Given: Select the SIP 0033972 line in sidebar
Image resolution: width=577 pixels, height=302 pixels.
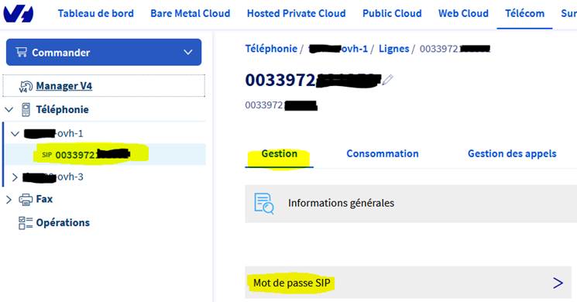Looking at the screenshot, I should click(x=105, y=155).
